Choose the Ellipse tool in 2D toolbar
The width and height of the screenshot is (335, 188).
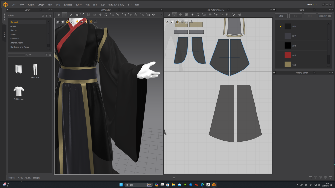click(180, 15)
